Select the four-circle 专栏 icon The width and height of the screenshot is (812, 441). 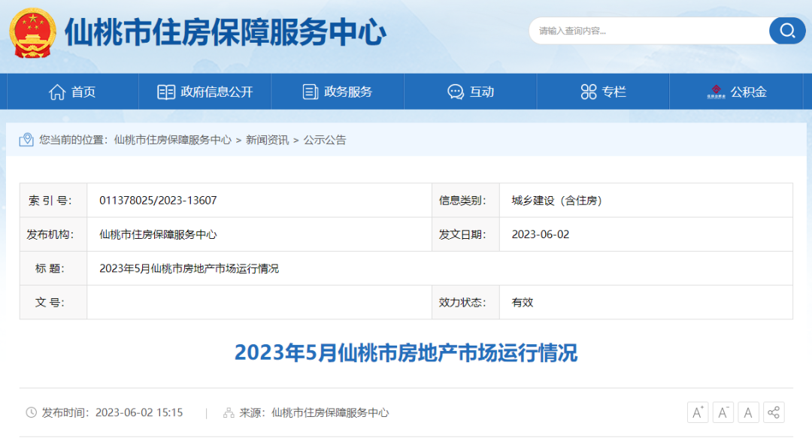point(589,92)
